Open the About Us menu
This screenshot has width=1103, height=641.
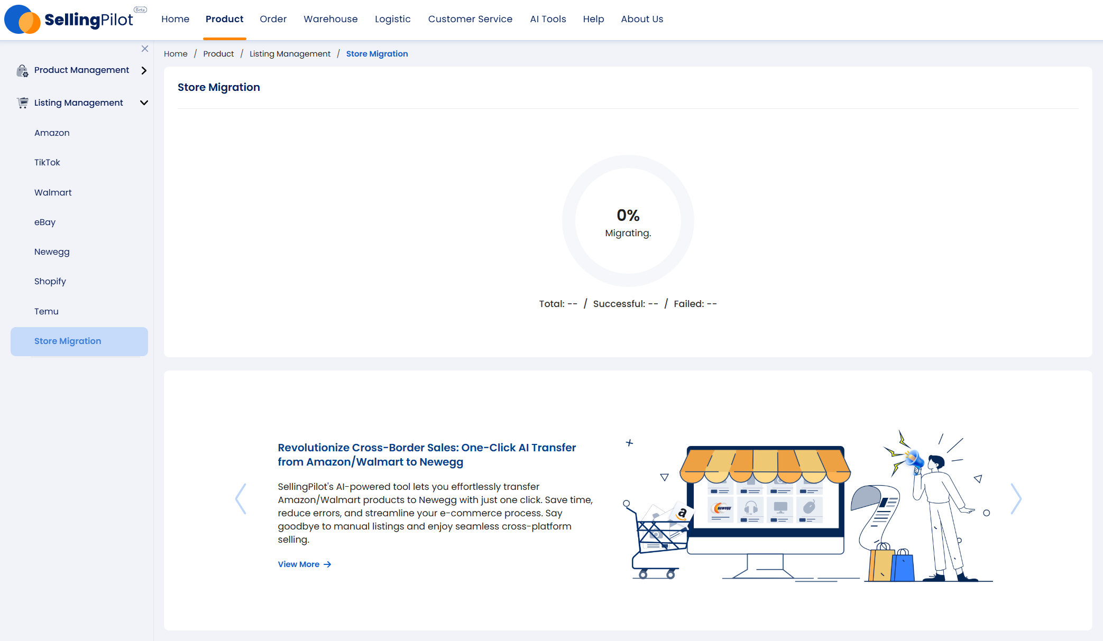pos(642,19)
